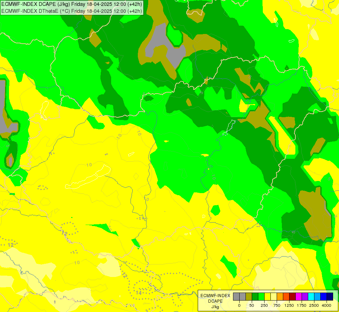The width and height of the screenshot is (339, 312).
Task: Click the dark green legend swatch
Action: click(x=255, y=297)
